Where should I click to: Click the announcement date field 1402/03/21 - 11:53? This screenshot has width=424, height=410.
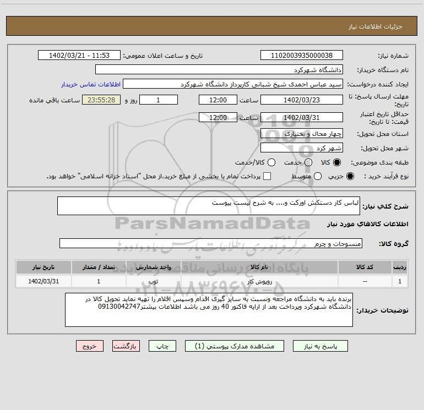[79, 55]
